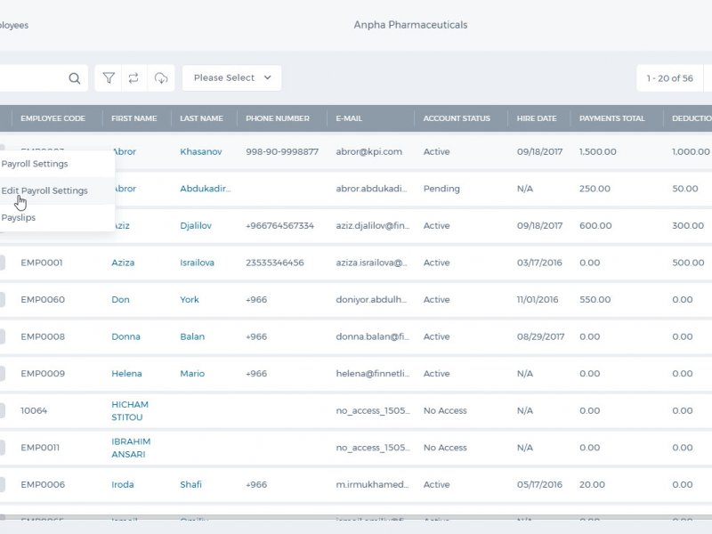This screenshot has width=712, height=534.
Task: Open the Balan last name link
Action: click(x=192, y=336)
